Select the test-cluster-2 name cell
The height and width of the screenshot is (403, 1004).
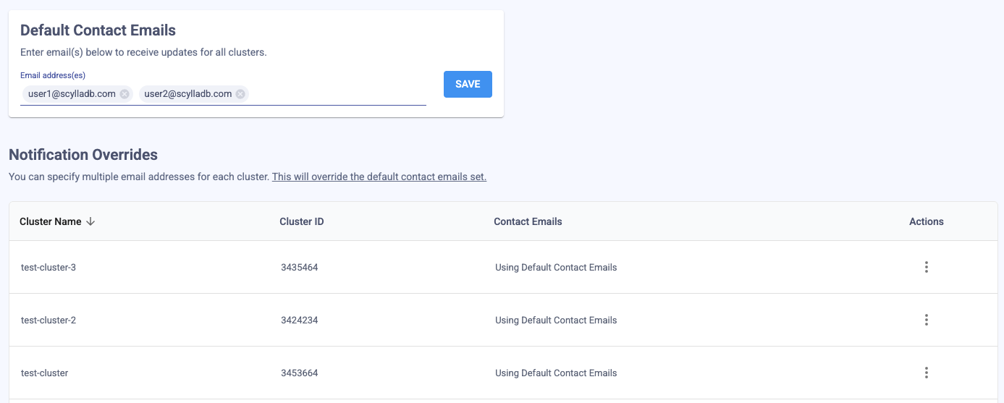pos(48,321)
